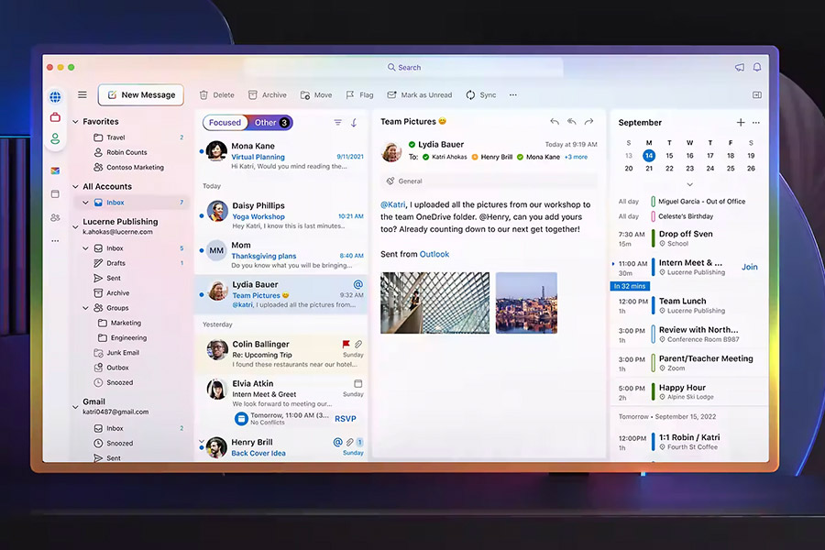Click the @Katri mention link
The height and width of the screenshot is (550, 825).
point(393,204)
